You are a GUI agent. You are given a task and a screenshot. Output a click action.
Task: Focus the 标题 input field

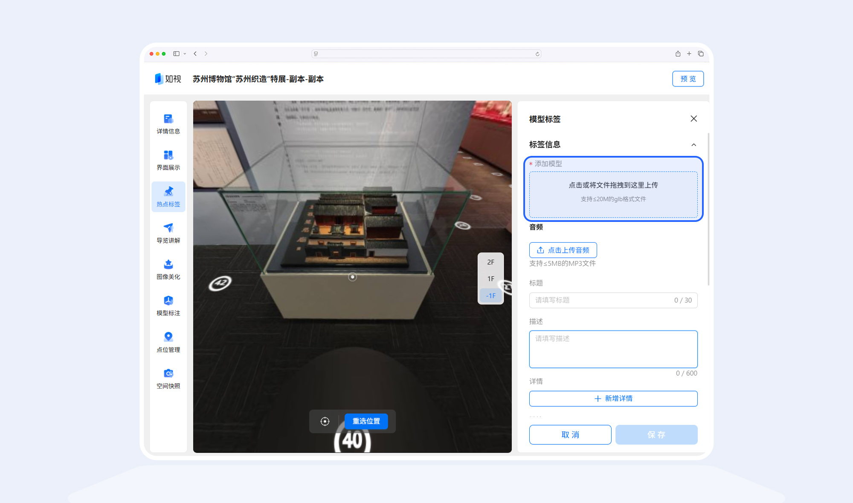pyautogui.click(x=613, y=300)
